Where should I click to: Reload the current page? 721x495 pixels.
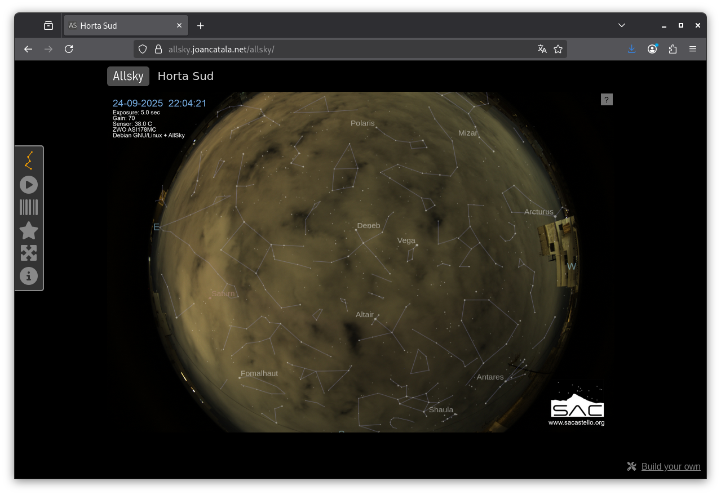[x=69, y=49]
